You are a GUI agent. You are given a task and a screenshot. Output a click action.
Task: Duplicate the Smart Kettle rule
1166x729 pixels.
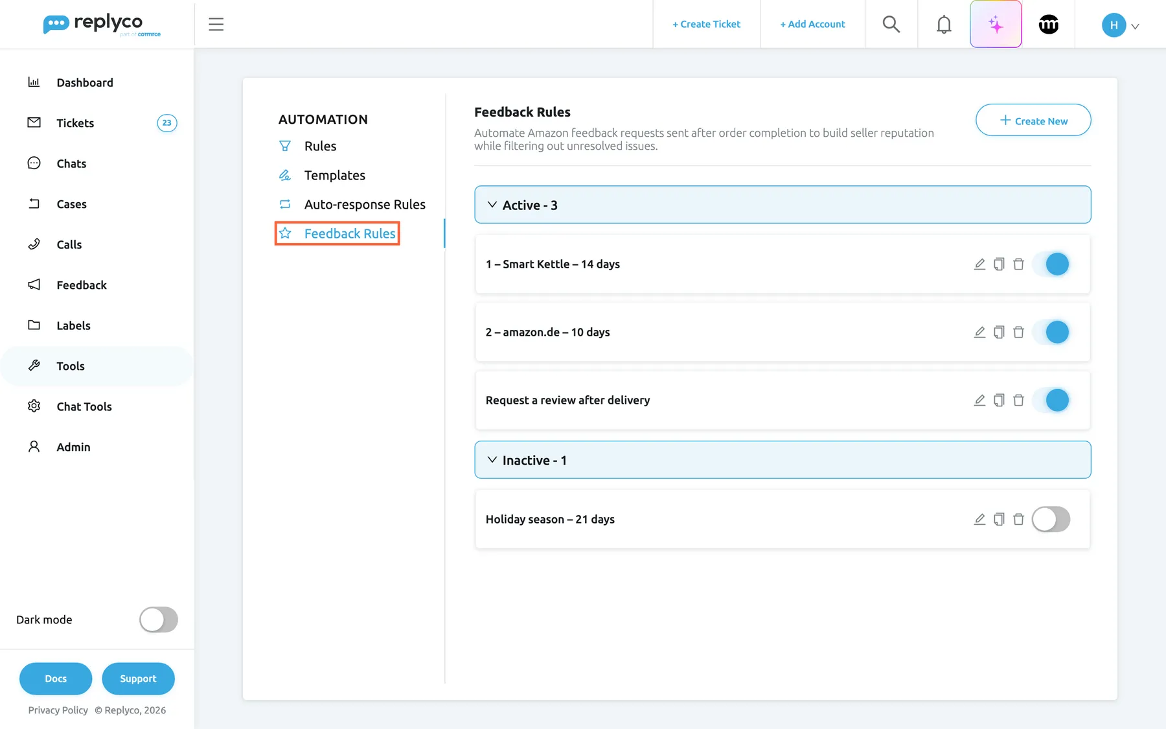pos(999,264)
